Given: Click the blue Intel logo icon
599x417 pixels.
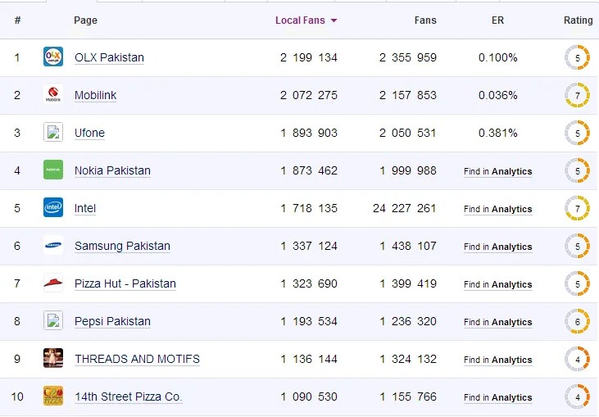Looking at the screenshot, I should (x=53, y=207).
